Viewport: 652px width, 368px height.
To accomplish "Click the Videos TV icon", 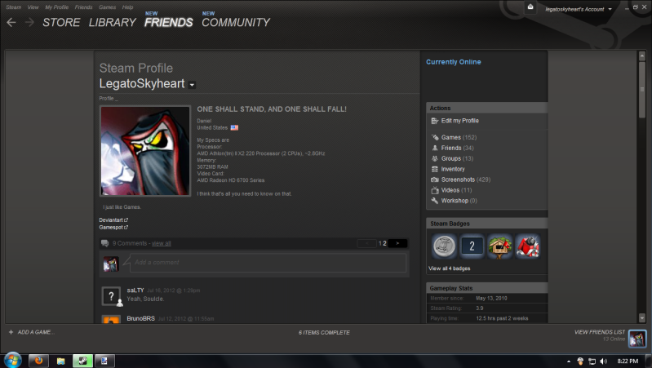I will (x=435, y=190).
